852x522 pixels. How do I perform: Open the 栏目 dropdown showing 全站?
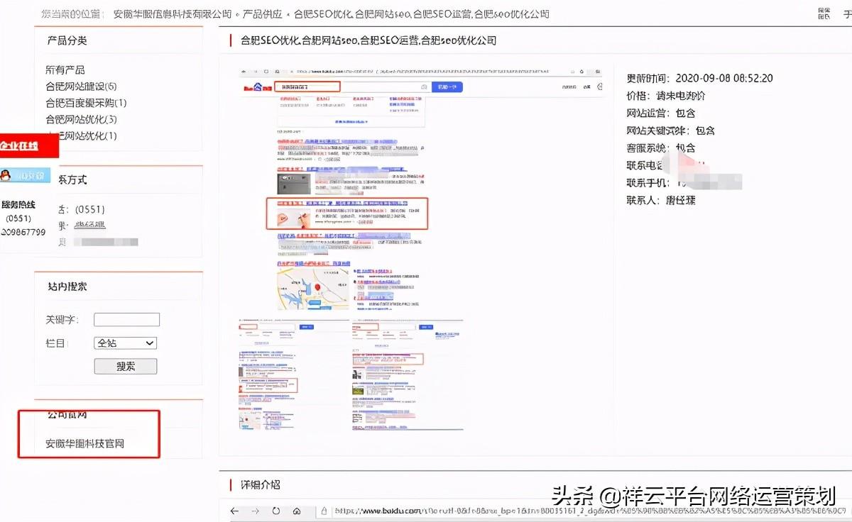point(125,343)
